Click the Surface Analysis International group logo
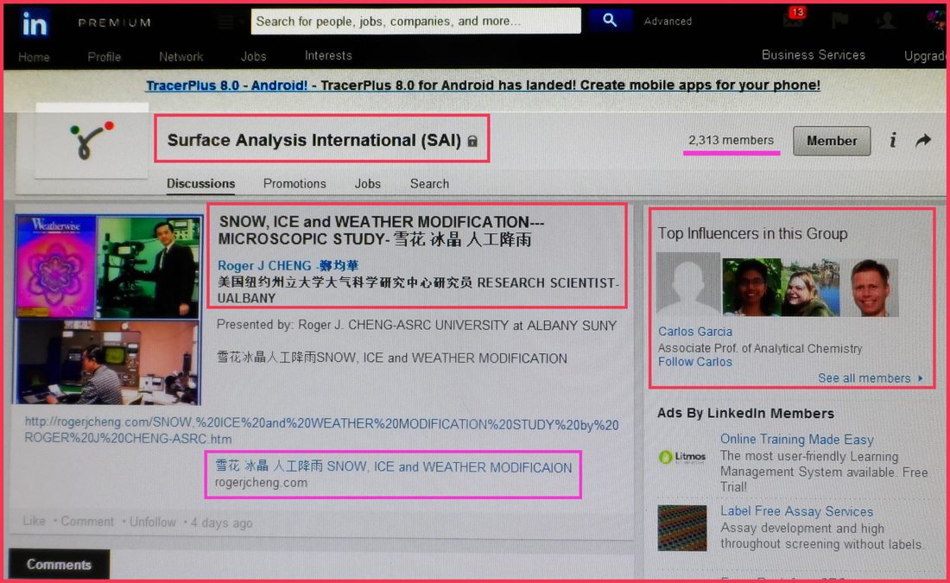 coord(92,140)
